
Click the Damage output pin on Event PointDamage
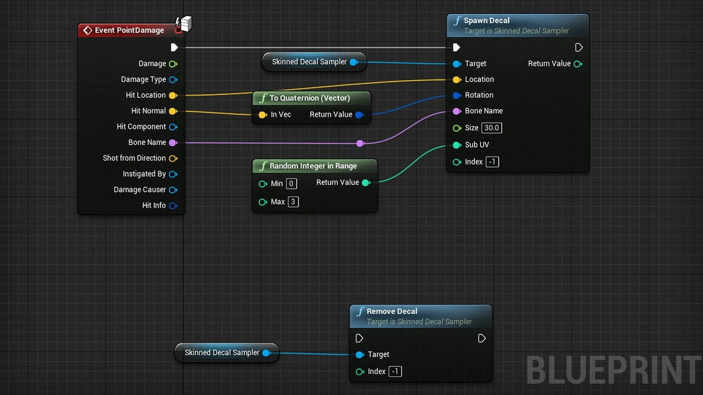coord(173,64)
